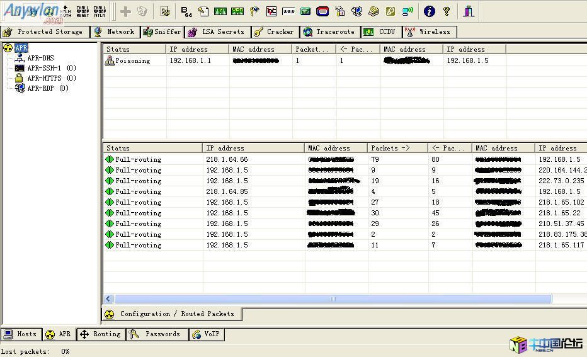The height and width of the screenshot is (357, 587).
Task: Switch to the Passwords bottom tab
Action: [x=157, y=334]
